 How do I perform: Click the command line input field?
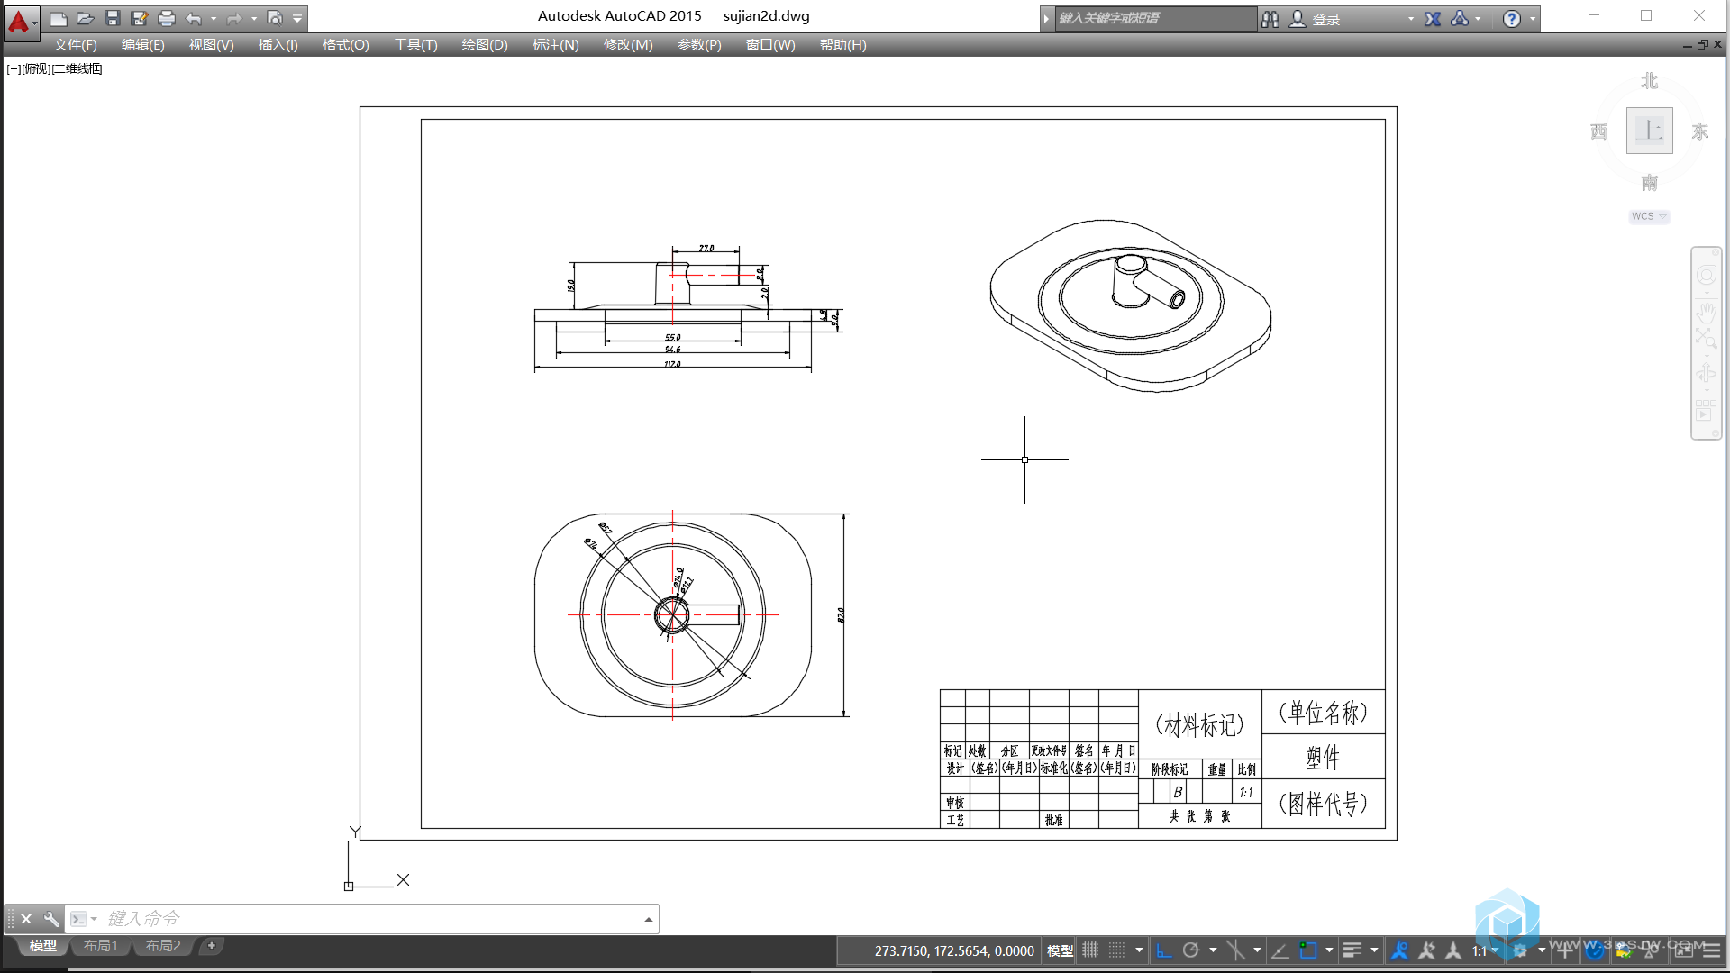coord(369,918)
